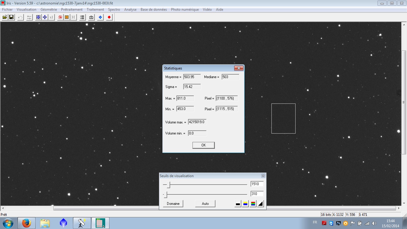Apply the black and white palette icon
The height and width of the screenshot is (229, 407).
238,204
